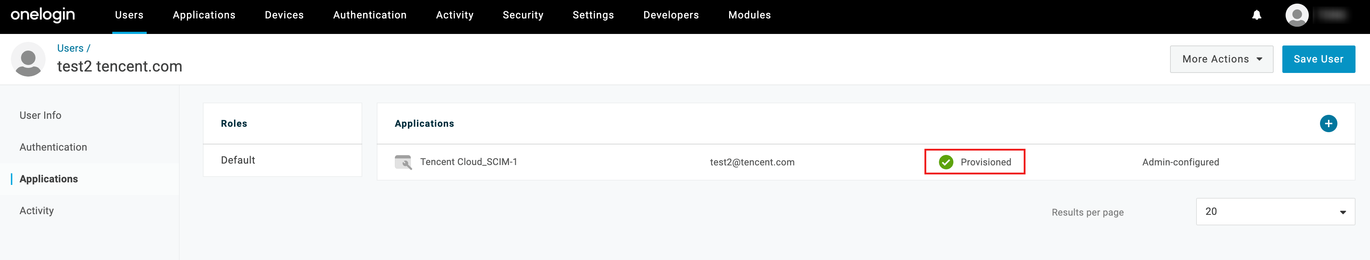This screenshot has height=260, width=1370.
Task: Switch to the Authentication side tab
Action: click(53, 147)
